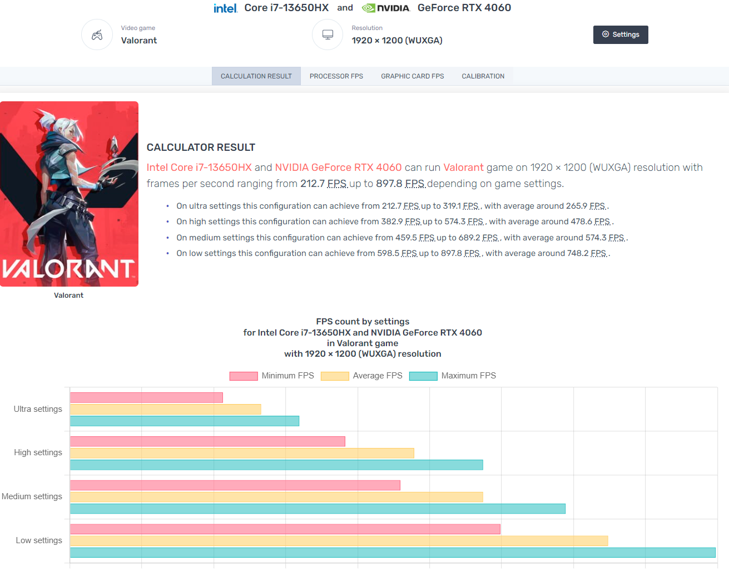Click the Ultra settings maximum FPS bar
The image size is (729, 571).
185,421
